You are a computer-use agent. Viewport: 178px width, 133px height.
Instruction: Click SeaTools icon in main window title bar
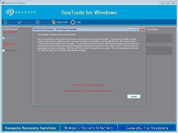pyautogui.click(x=3, y=3)
